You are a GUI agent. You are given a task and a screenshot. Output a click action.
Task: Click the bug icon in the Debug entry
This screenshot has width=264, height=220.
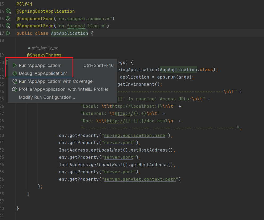pyautogui.click(x=15, y=73)
